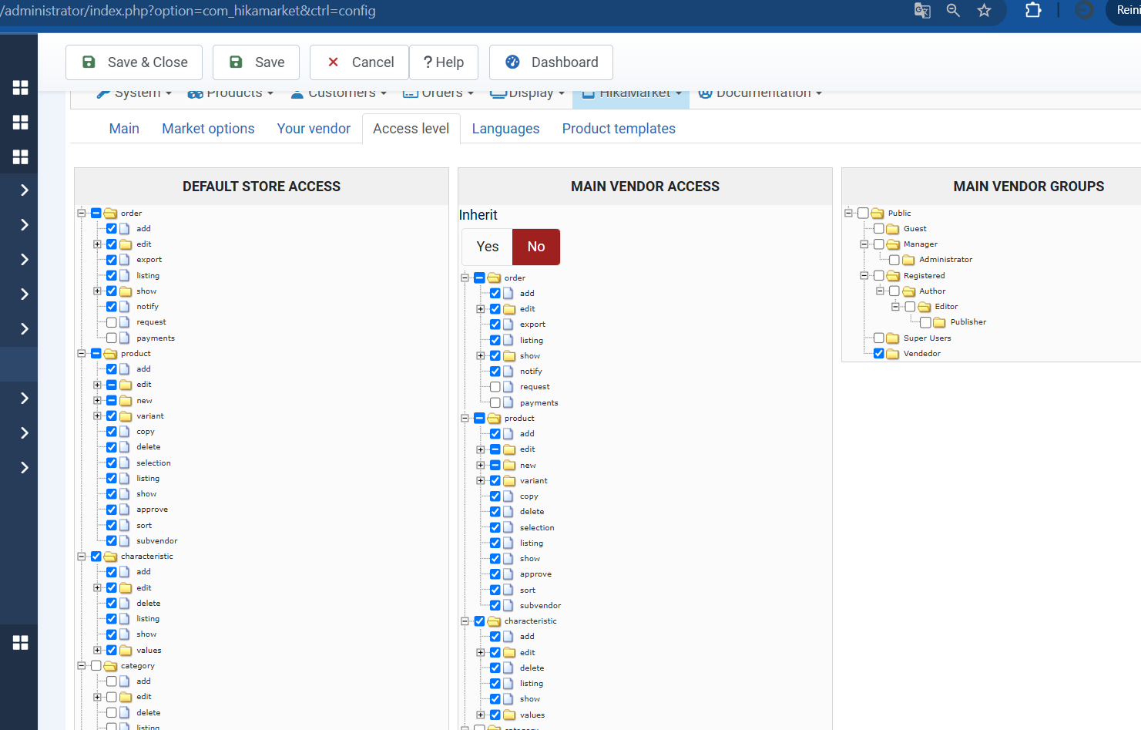Image resolution: width=1141 pixels, height=730 pixels.
Task: Click the Guest folder icon in Main Vendor Groups
Action: tap(893, 229)
